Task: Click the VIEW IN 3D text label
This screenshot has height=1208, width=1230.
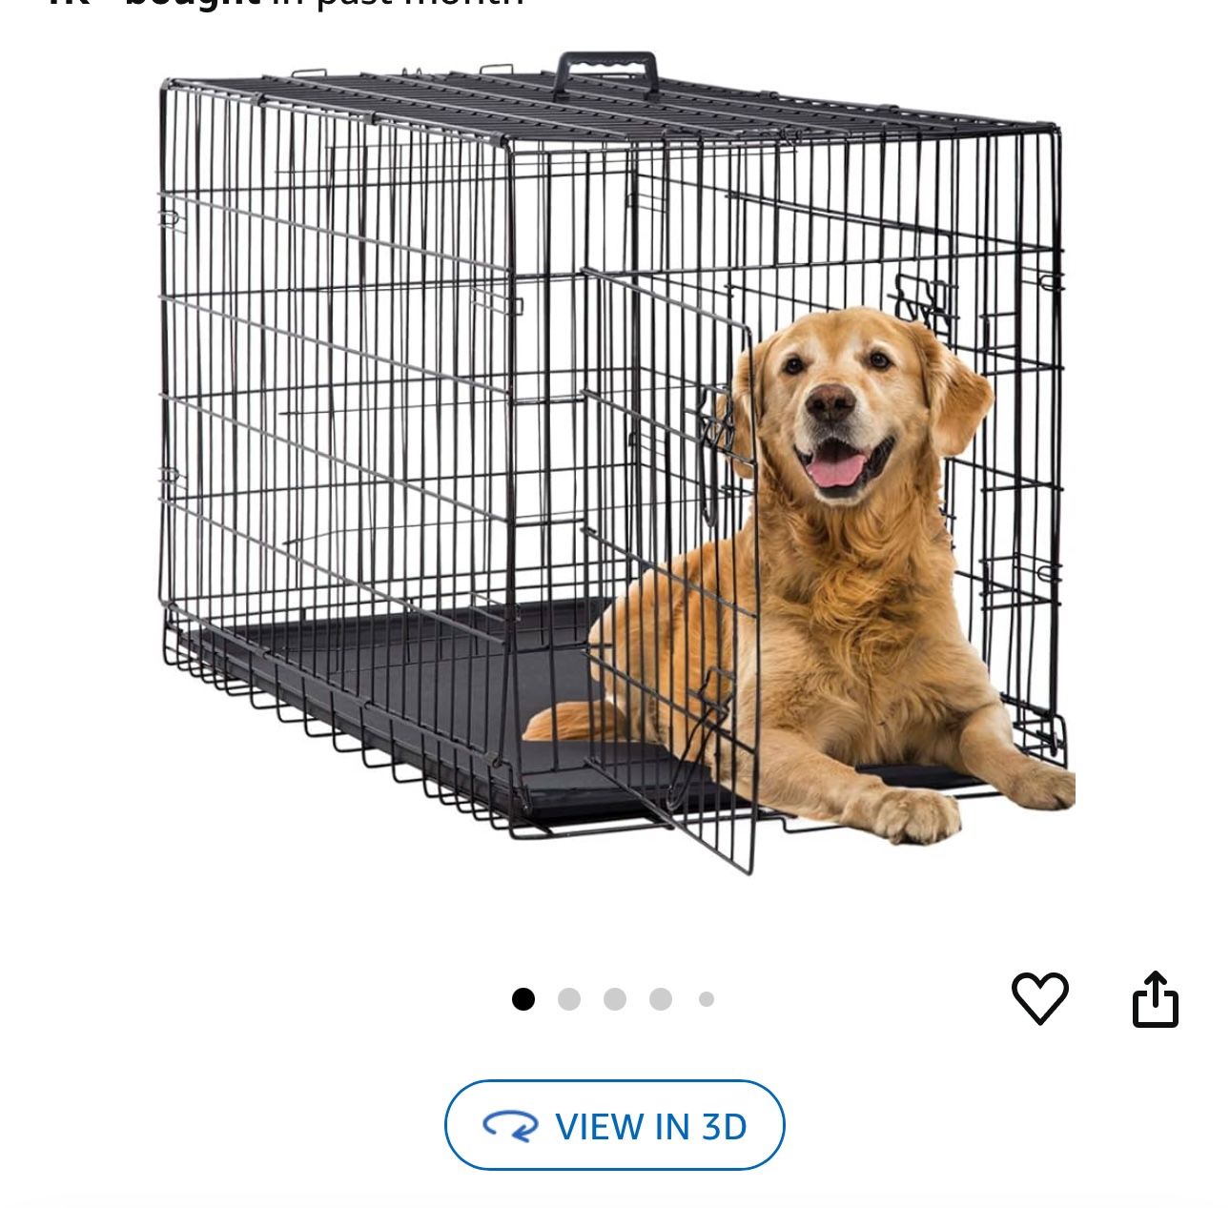Action: point(651,1126)
